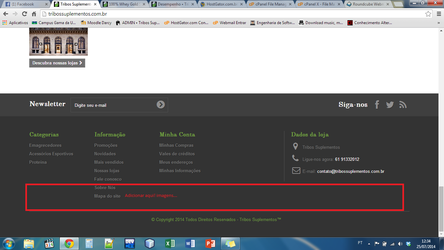Viewport: 444px width, 250px height.
Task: Click the store building thumbnail image
Action: click(x=59, y=42)
